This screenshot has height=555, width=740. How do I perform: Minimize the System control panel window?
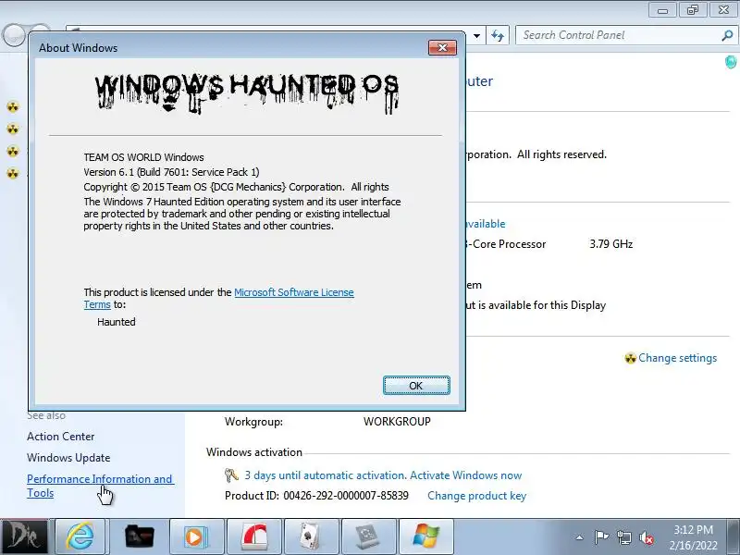[662, 10]
